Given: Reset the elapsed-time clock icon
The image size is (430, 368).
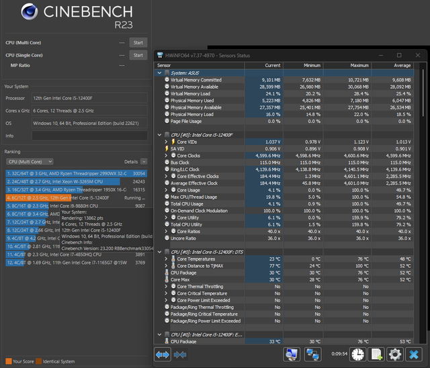Looking at the screenshot, I should 357,355.
